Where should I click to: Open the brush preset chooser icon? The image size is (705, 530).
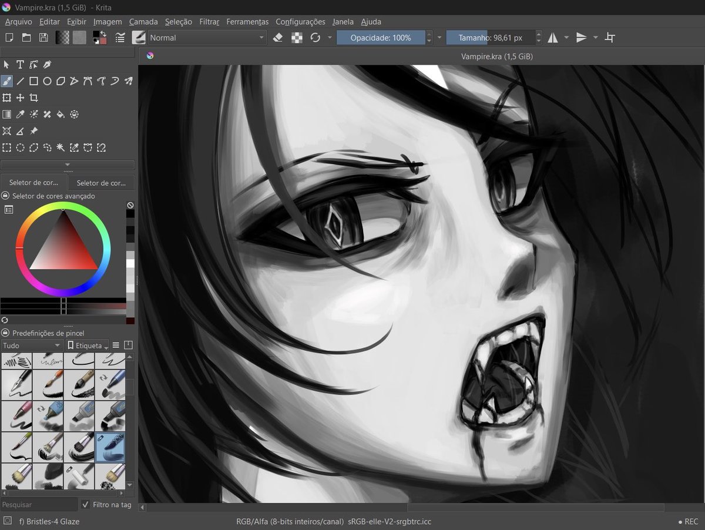tap(139, 38)
